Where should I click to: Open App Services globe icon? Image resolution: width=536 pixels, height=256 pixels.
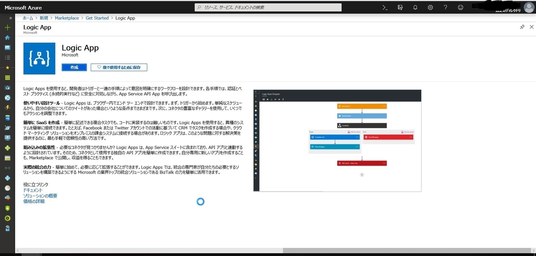click(x=7, y=98)
